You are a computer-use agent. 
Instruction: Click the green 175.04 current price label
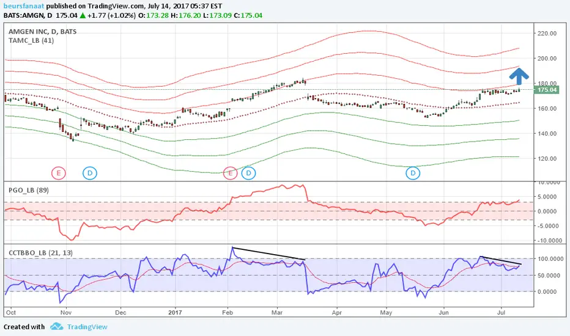click(546, 90)
